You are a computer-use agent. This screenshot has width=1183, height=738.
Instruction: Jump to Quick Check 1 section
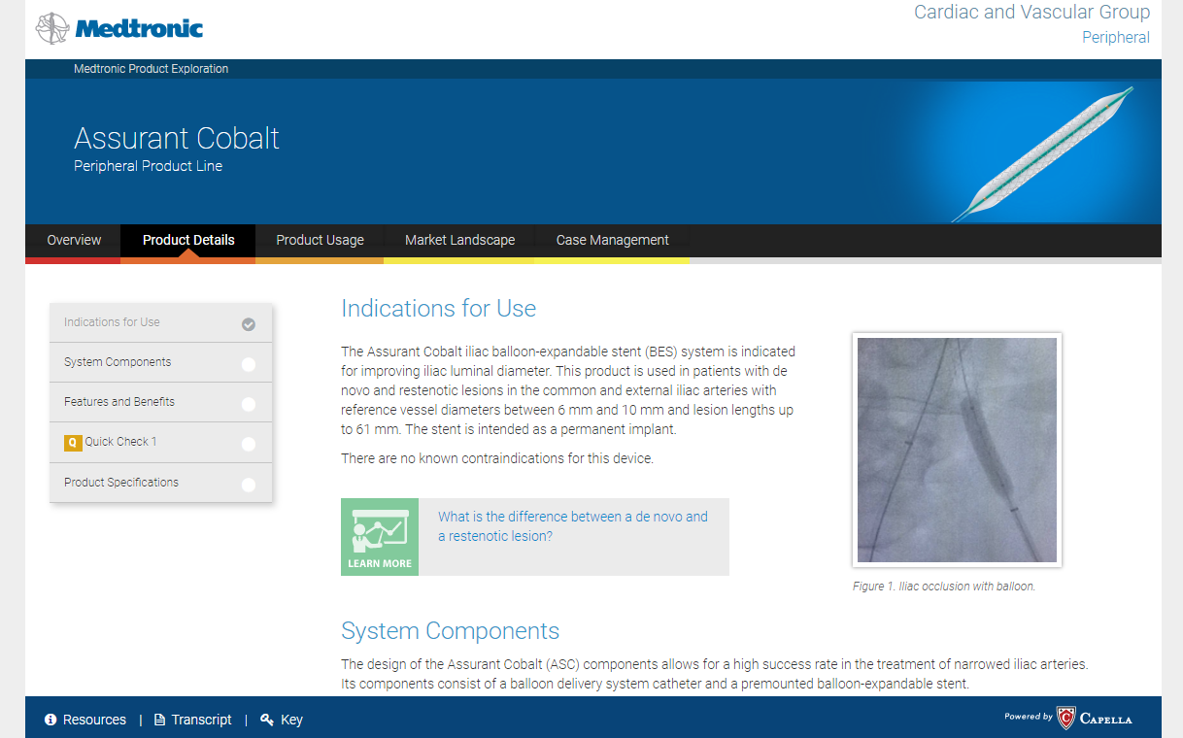point(120,442)
